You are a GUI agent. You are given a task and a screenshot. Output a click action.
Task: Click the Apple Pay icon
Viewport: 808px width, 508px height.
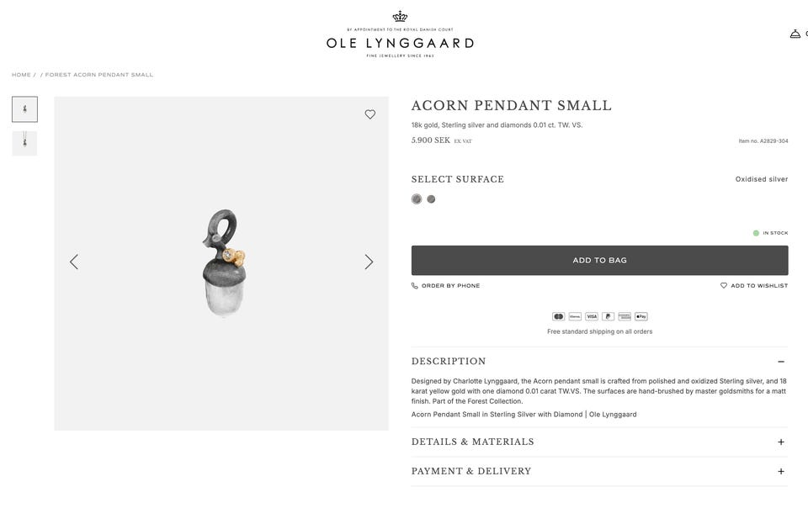(x=641, y=316)
